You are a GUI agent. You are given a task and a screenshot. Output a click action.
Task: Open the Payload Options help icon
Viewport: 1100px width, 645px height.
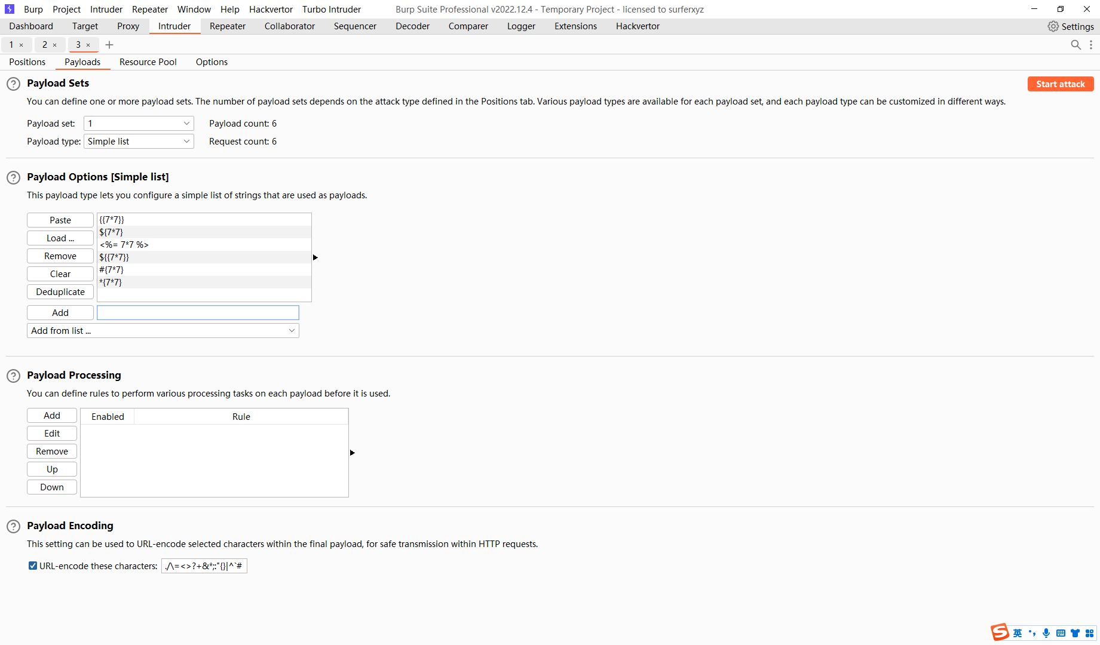coord(13,178)
